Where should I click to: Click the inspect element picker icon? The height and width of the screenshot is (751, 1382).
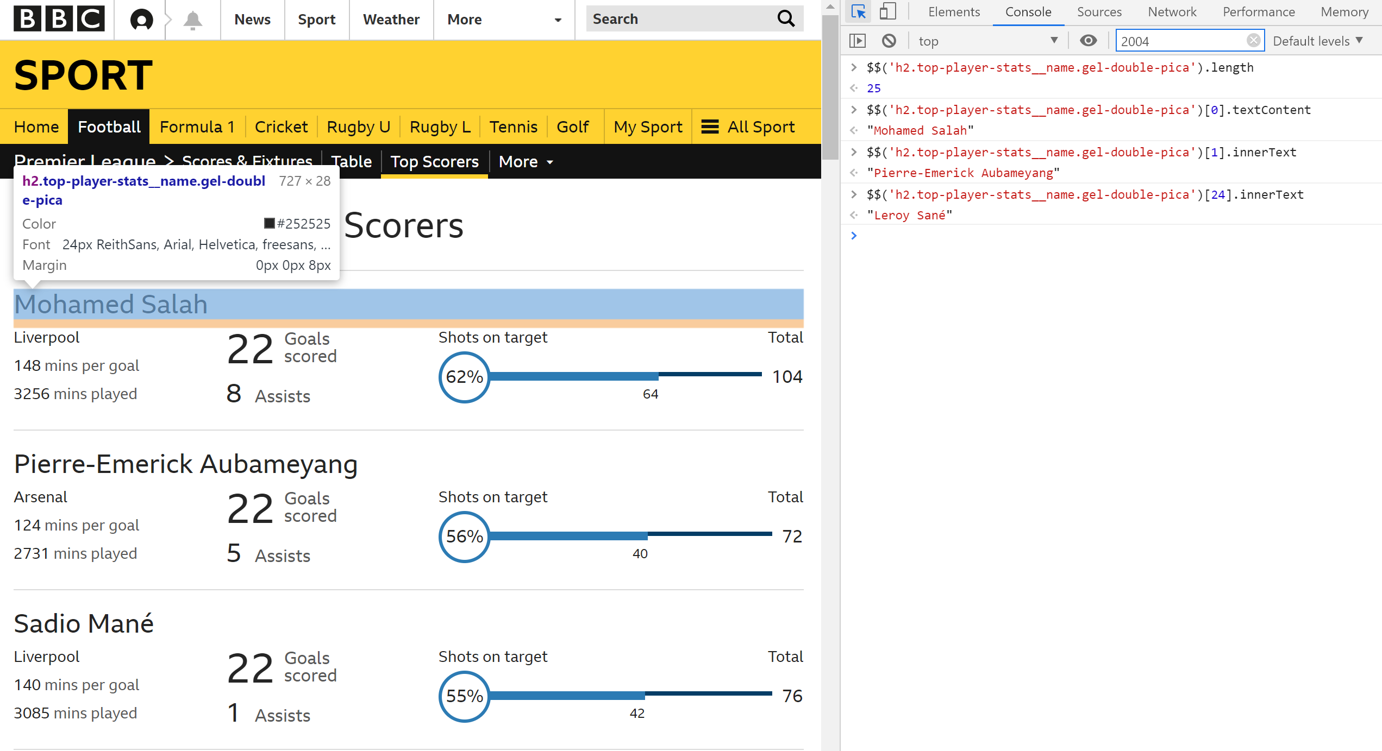point(859,11)
